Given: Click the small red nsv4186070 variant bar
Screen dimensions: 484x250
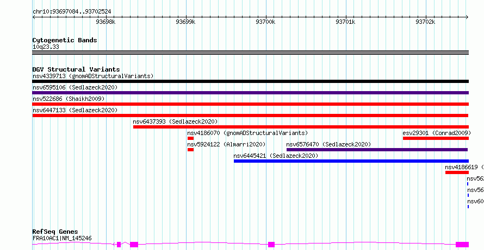Looking at the screenshot, I should [190, 138].
